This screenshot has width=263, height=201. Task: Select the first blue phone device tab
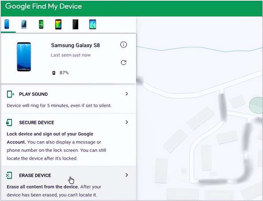tap(7, 24)
